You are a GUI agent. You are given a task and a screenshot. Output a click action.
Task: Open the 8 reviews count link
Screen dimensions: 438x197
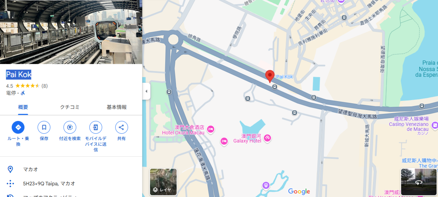45,86
